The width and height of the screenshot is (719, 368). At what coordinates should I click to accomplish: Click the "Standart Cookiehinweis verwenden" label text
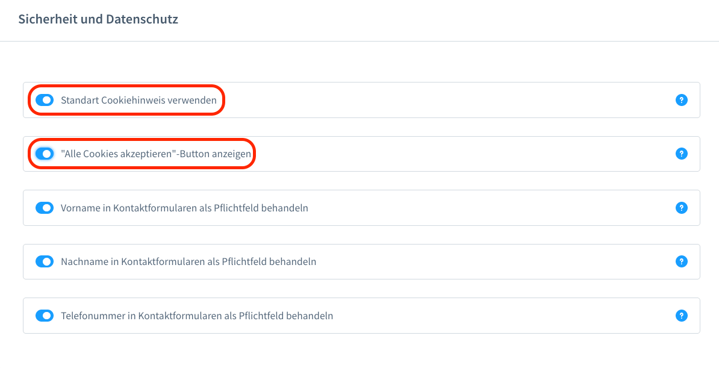coord(139,101)
